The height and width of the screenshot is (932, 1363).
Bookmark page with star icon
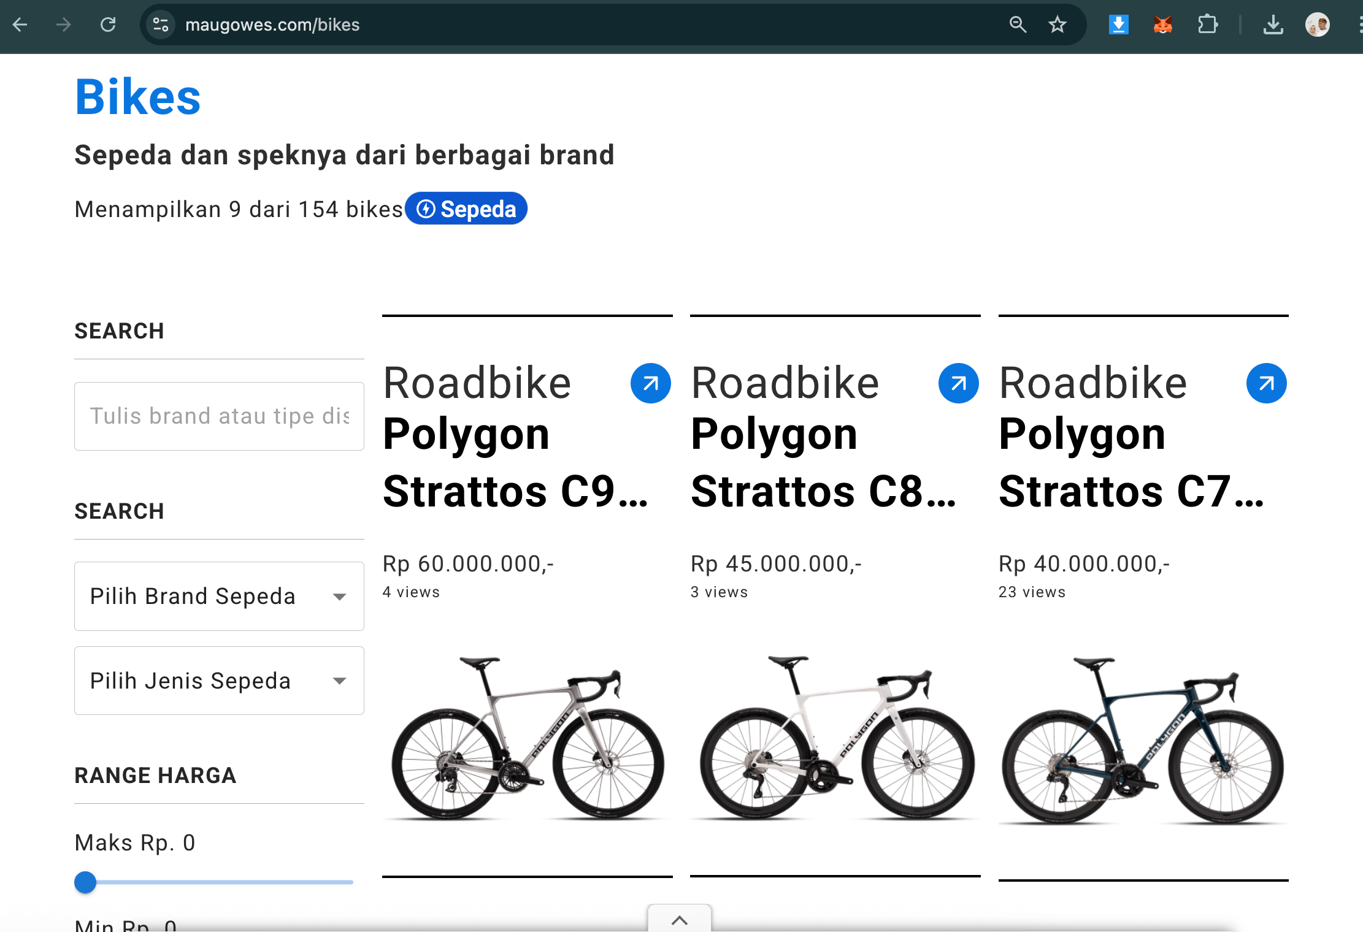[x=1057, y=25]
